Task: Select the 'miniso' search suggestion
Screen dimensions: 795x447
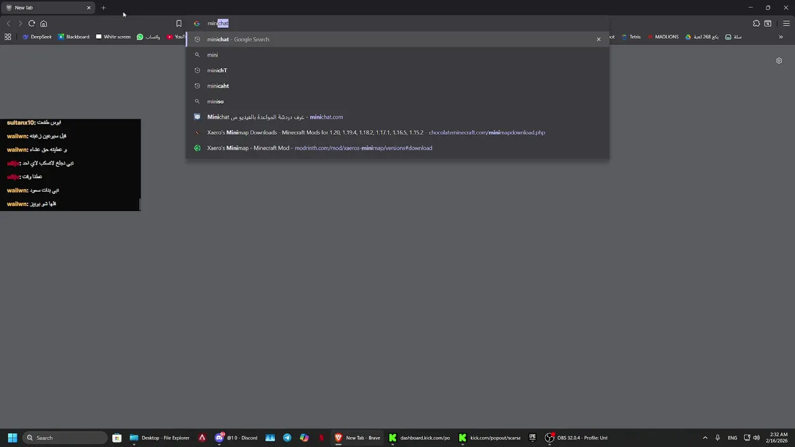Action: [x=397, y=101]
